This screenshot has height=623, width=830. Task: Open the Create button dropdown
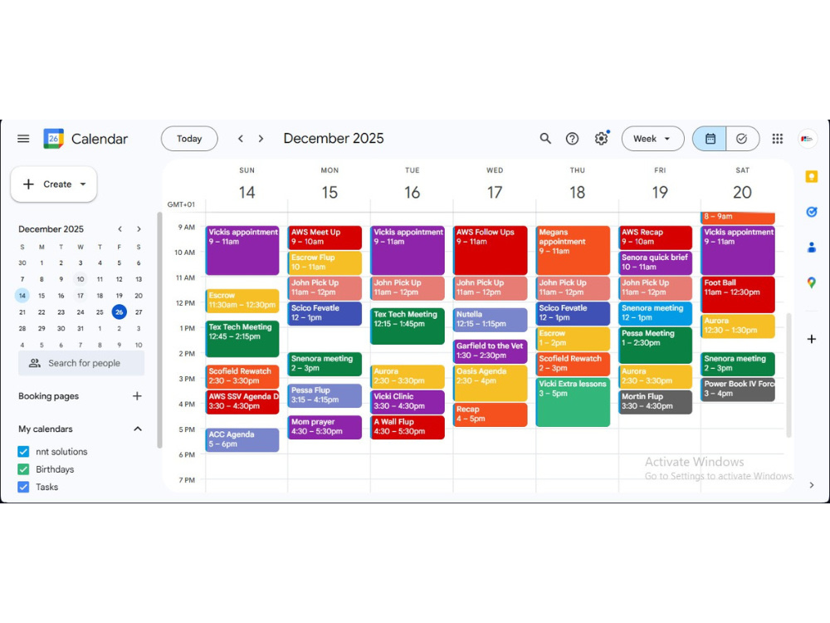[x=83, y=184]
